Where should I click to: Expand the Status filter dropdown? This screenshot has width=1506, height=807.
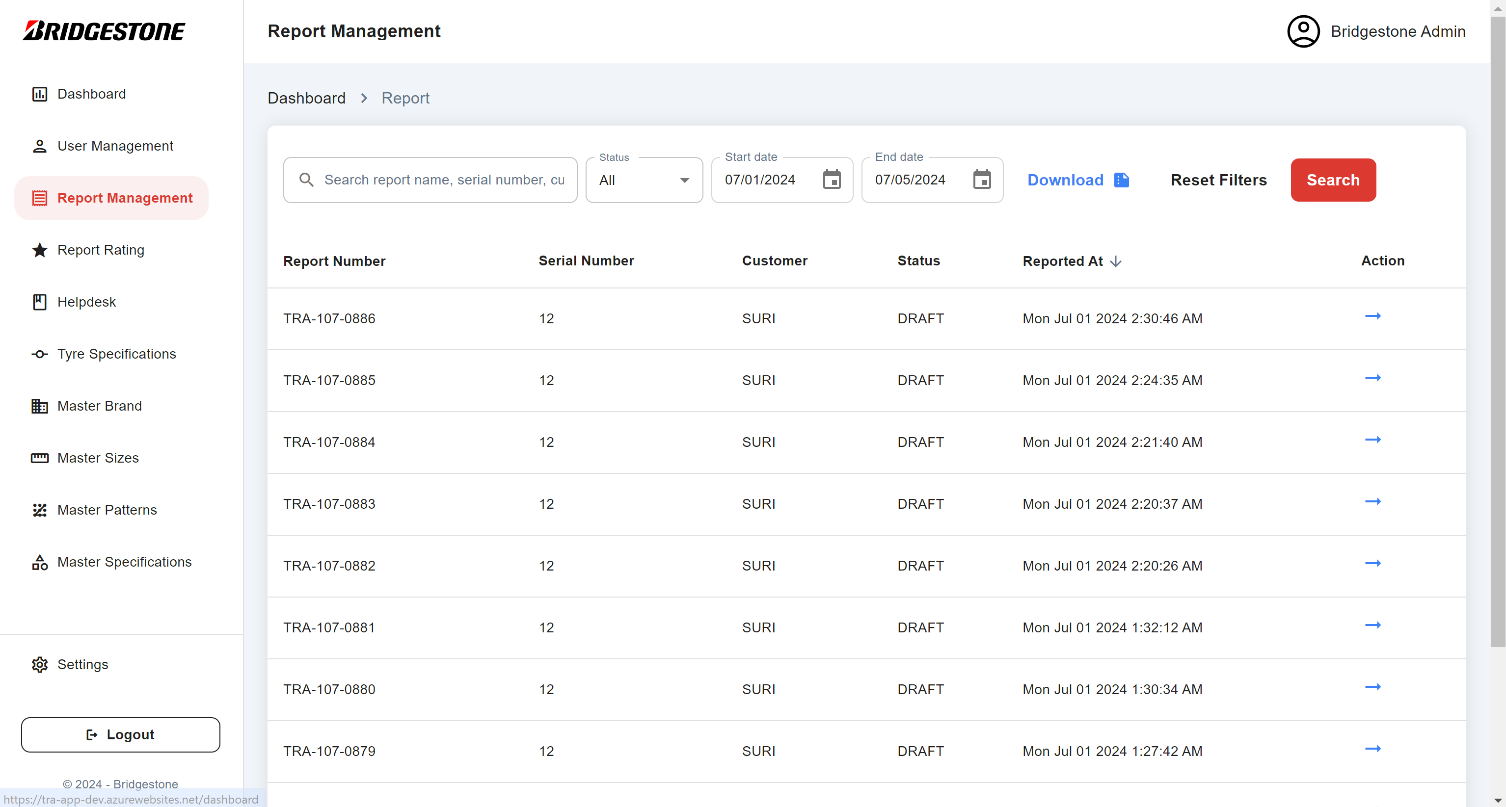[644, 180]
